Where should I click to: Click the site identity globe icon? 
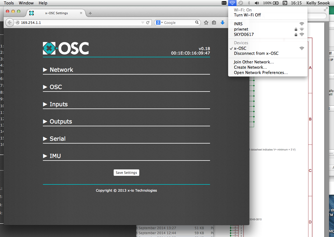[x=18, y=23]
